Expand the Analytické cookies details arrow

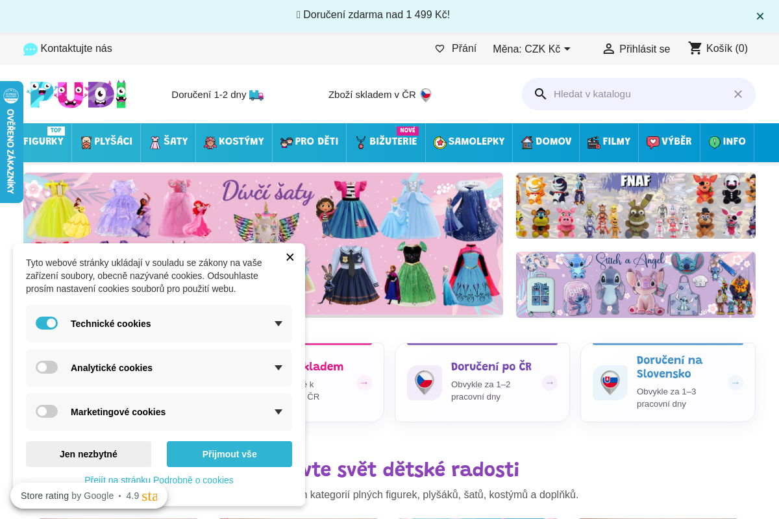(278, 368)
